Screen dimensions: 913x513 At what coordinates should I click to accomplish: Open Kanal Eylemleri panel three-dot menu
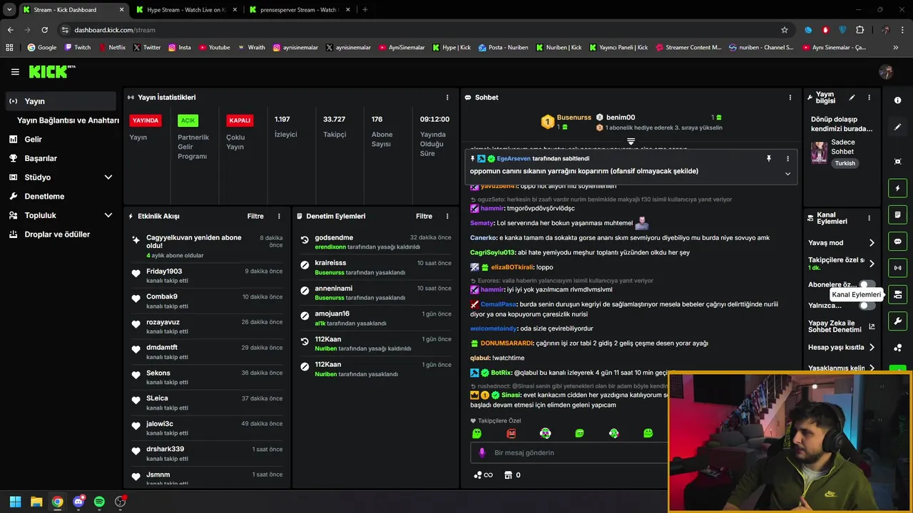(x=869, y=219)
